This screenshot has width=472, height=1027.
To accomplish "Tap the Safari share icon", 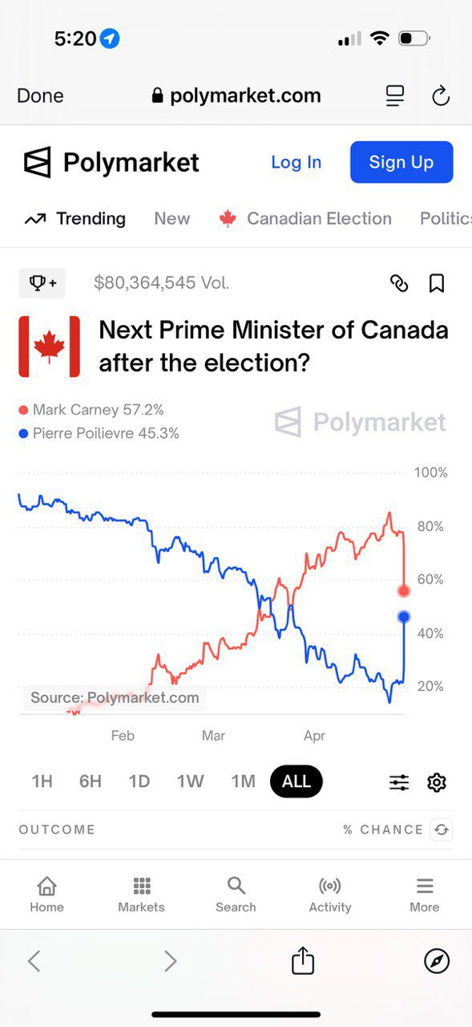I will point(303,960).
